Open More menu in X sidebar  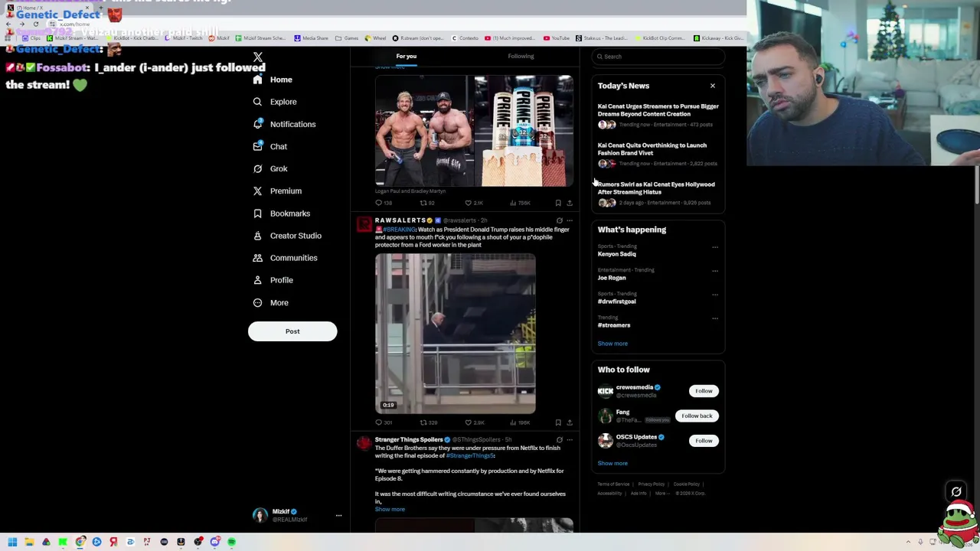tap(269, 303)
